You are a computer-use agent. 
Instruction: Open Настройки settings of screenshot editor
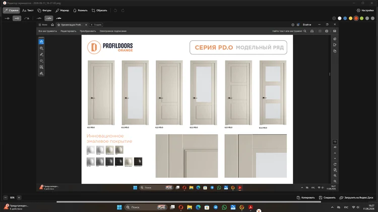pyautogui.click(x=365, y=11)
